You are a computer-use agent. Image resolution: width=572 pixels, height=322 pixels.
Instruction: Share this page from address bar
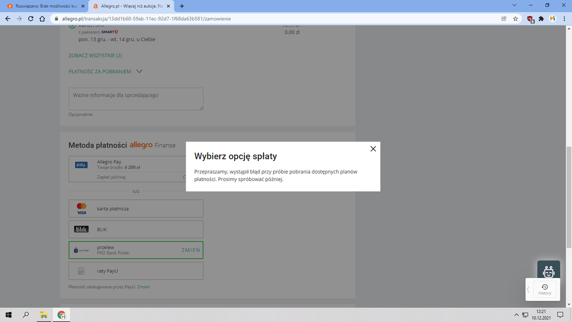[504, 18]
